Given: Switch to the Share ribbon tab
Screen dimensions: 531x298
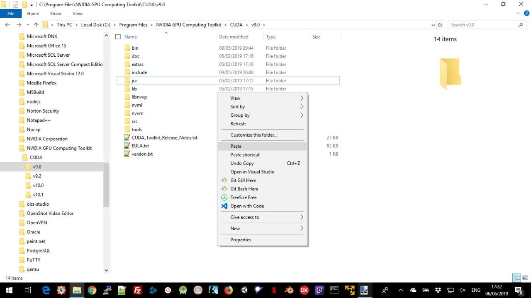Looking at the screenshot, I should click(56, 14).
